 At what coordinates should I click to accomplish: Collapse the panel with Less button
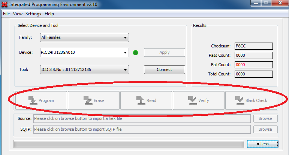click(x=262, y=144)
